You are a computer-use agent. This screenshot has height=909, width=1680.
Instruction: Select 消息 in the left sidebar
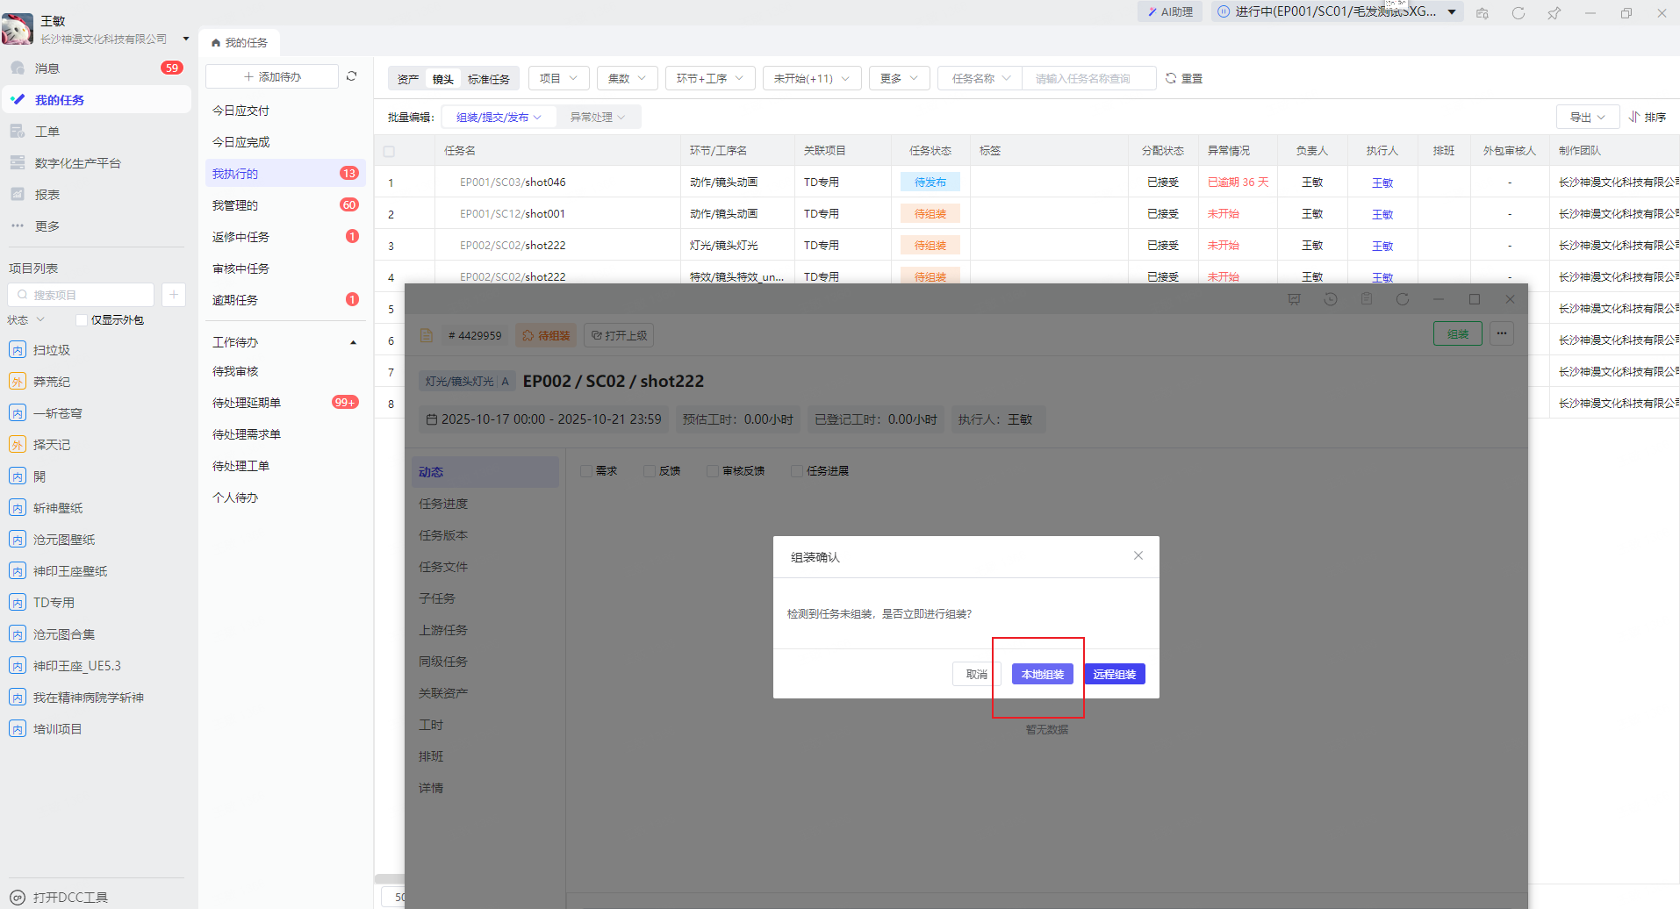point(47,68)
